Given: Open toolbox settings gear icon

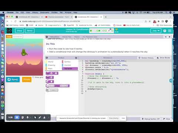Looking at the screenshot, I should (x=76, y=58).
